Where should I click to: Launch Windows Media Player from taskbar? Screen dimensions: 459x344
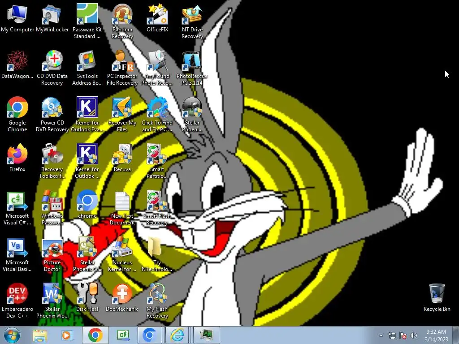tap(67, 335)
